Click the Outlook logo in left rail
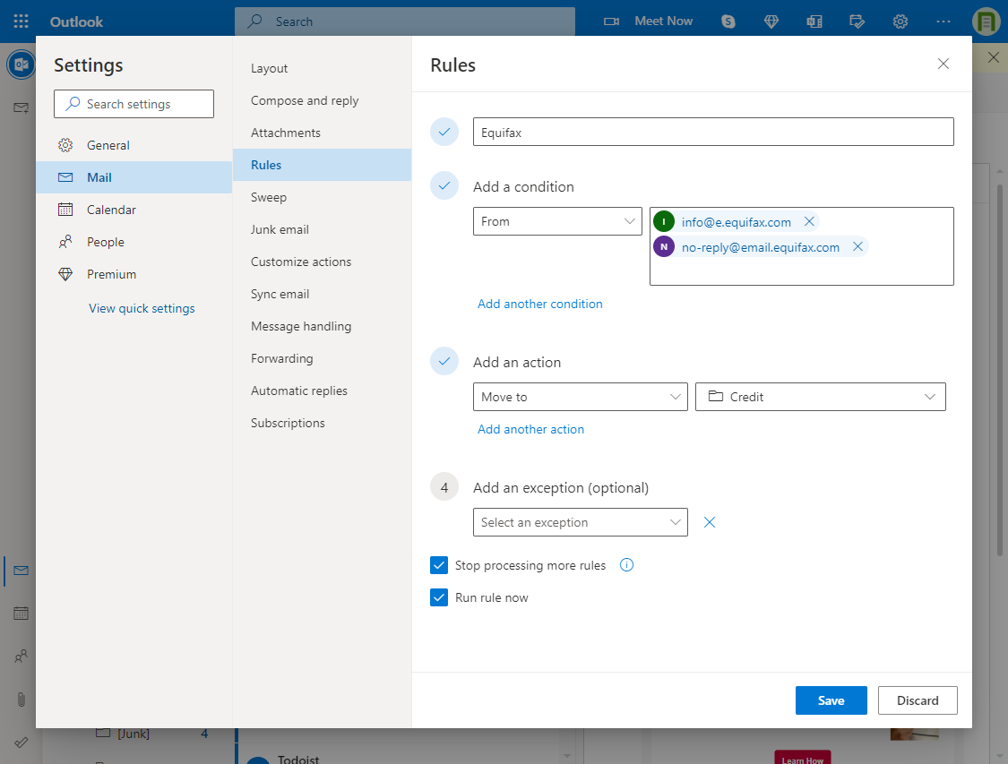The height and width of the screenshot is (764, 1008). (21, 64)
